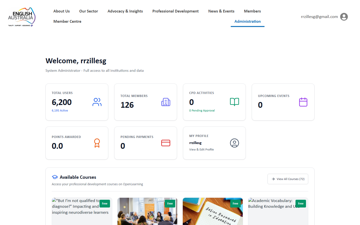Click the Total Users value 6,200
The height and width of the screenshot is (225, 360).
pos(62,102)
